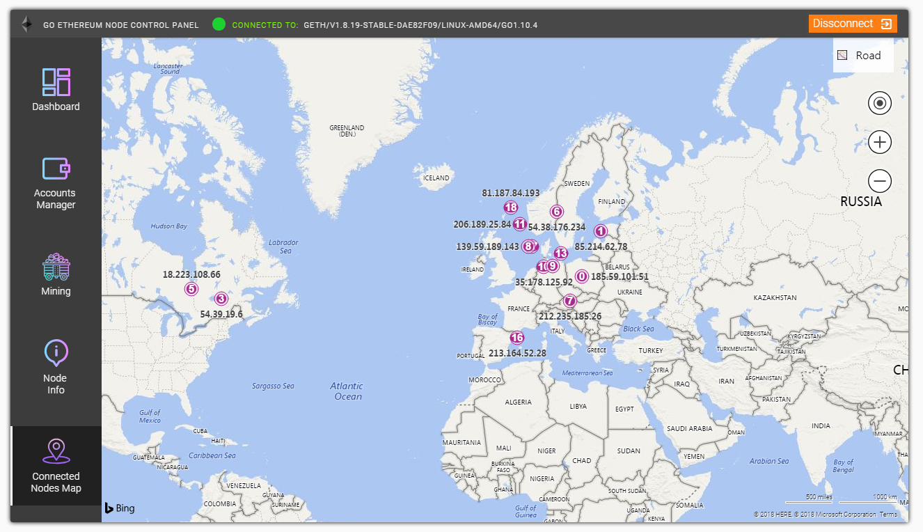The height and width of the screenshot is (532, 923).
Task: Open the map Terms link
Action: (x=888, y=515)
